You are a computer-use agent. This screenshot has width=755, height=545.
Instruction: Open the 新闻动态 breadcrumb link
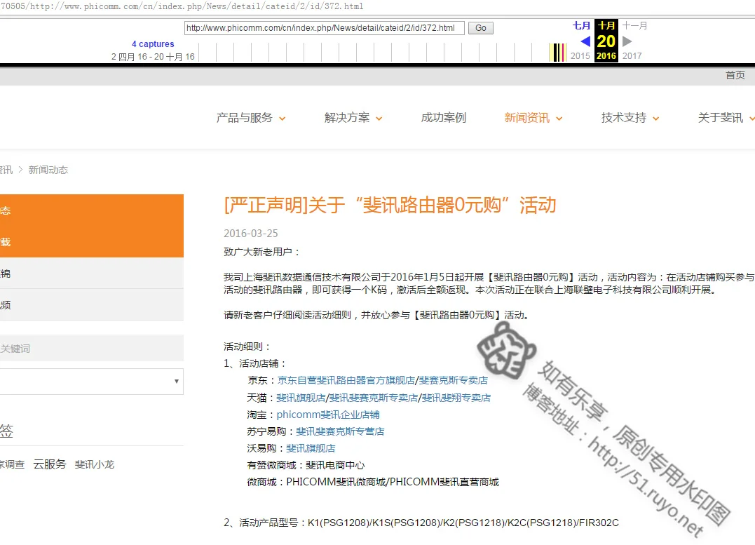click(48, 170)
